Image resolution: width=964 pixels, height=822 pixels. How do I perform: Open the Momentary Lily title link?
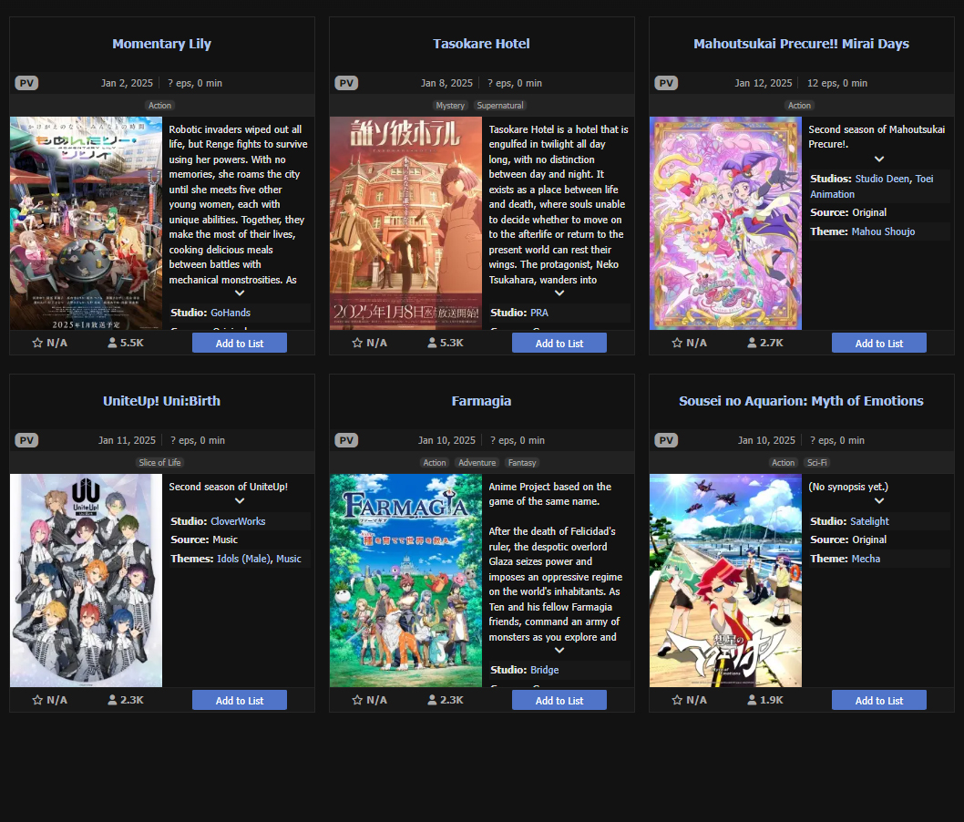pos(161,44)
